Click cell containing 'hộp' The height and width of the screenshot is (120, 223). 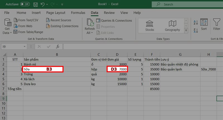(99, 69)
